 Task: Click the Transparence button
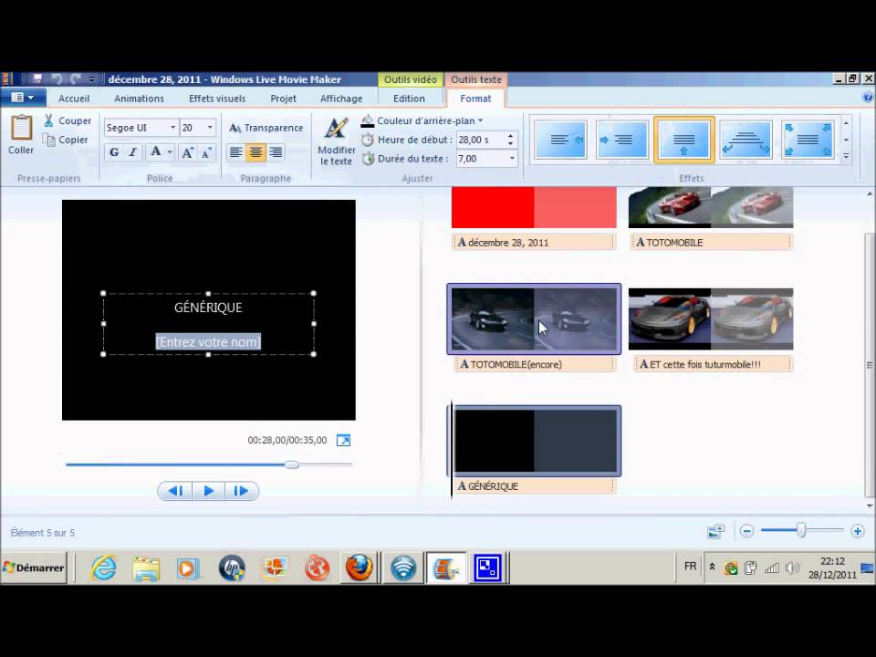tap(266, 128)
